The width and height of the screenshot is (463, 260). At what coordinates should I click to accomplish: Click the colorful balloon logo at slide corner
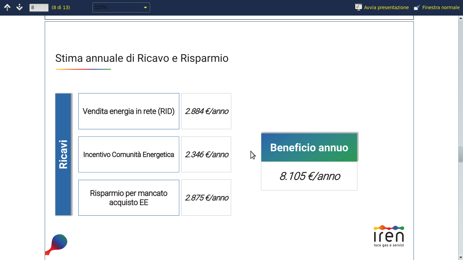click(x=56, y=244)
